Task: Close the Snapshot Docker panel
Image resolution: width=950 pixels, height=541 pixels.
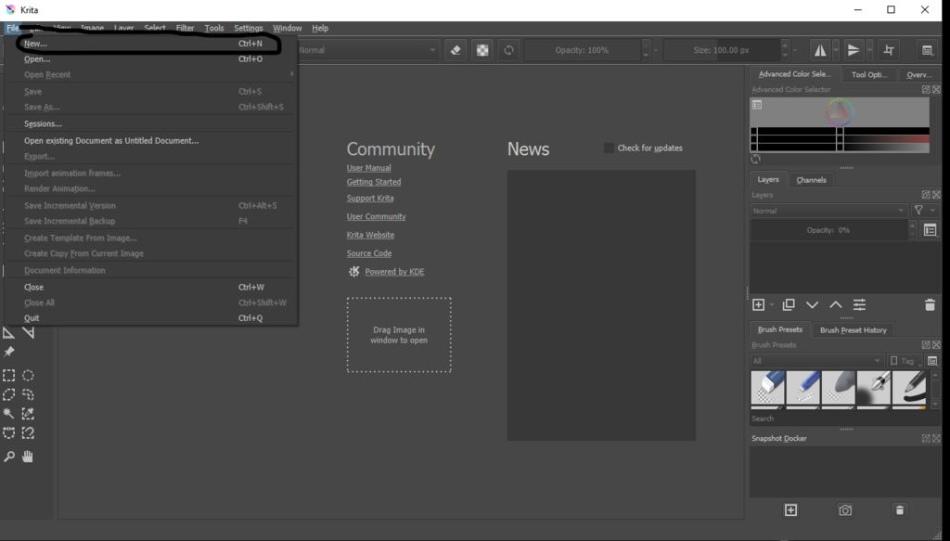Action: tap(936, 438)
